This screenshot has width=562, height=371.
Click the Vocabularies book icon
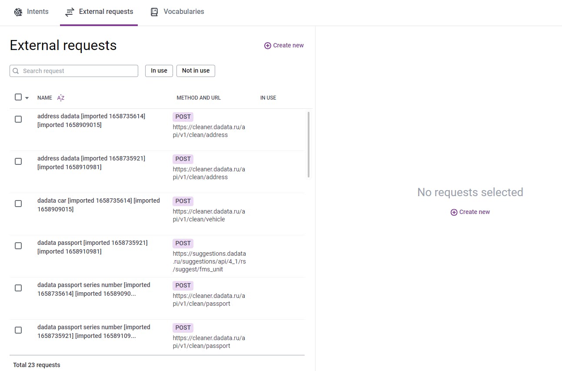tap(154, 12)
